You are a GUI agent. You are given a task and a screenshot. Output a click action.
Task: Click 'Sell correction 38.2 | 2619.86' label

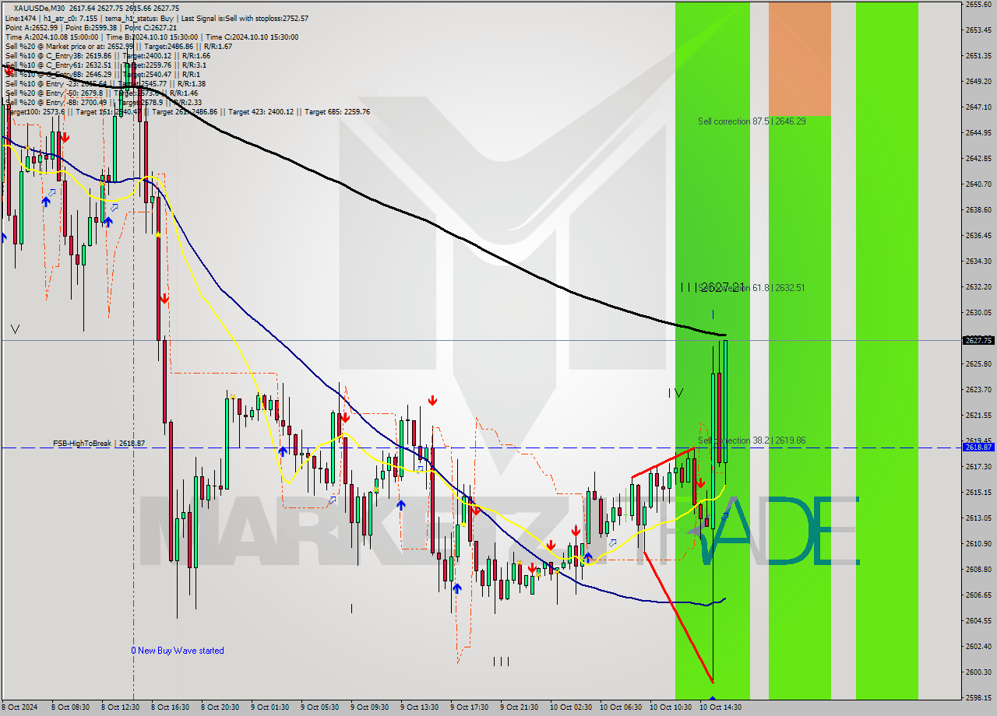pyautogui.click(x=752, y=440)
